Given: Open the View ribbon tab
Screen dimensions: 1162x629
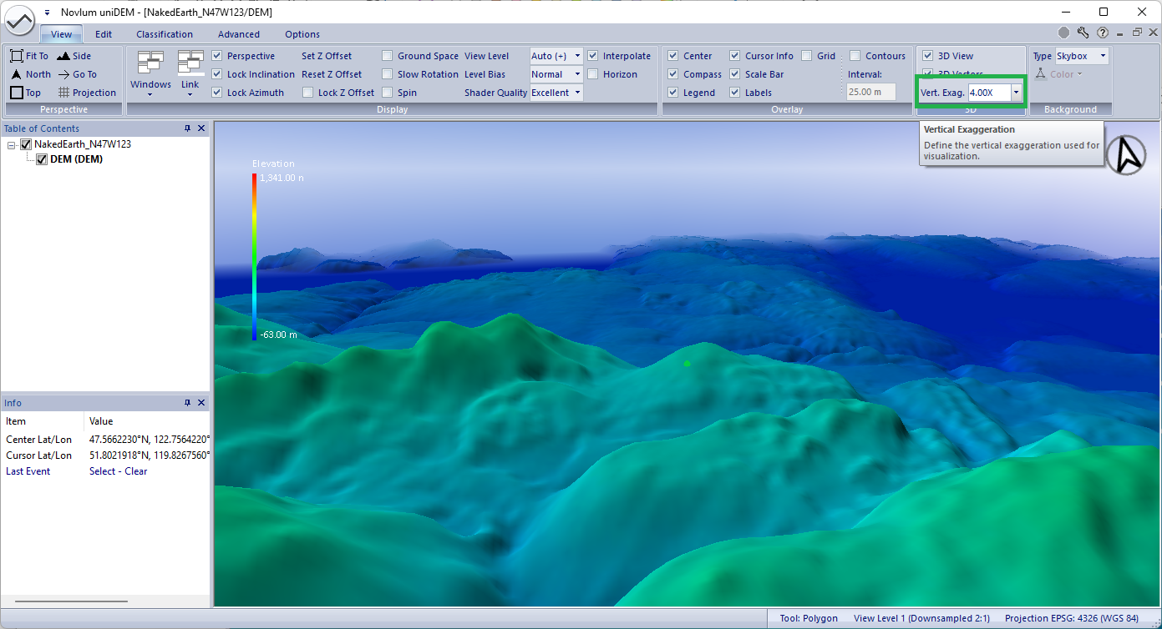Looking at the screenshot, I should (62, 34).
